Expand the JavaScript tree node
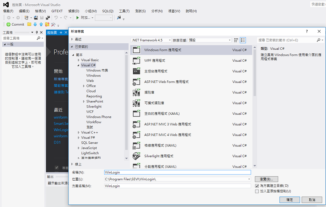 click(x=79, y=148)
